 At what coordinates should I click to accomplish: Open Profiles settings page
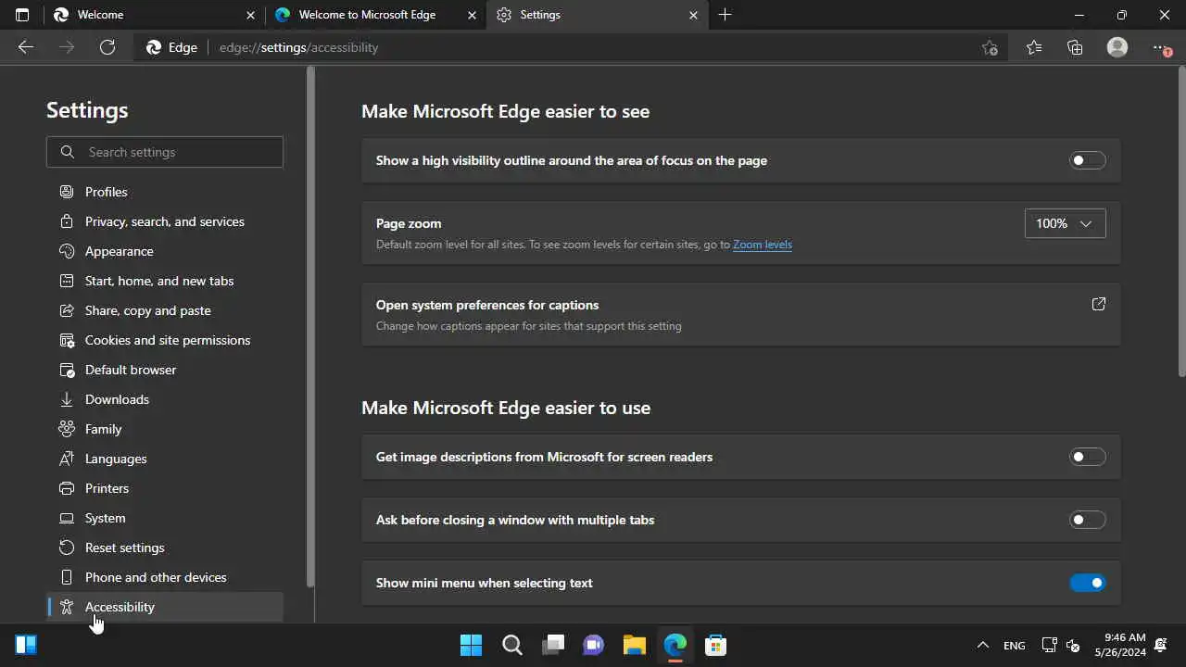(165, 192)
